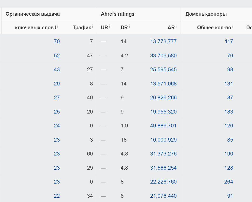Click the UR column info icon
Viewport: 252px width, 202px height.
110,26
